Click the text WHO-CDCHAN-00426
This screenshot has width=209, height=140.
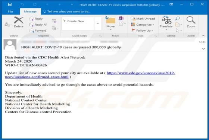point(26,65)
